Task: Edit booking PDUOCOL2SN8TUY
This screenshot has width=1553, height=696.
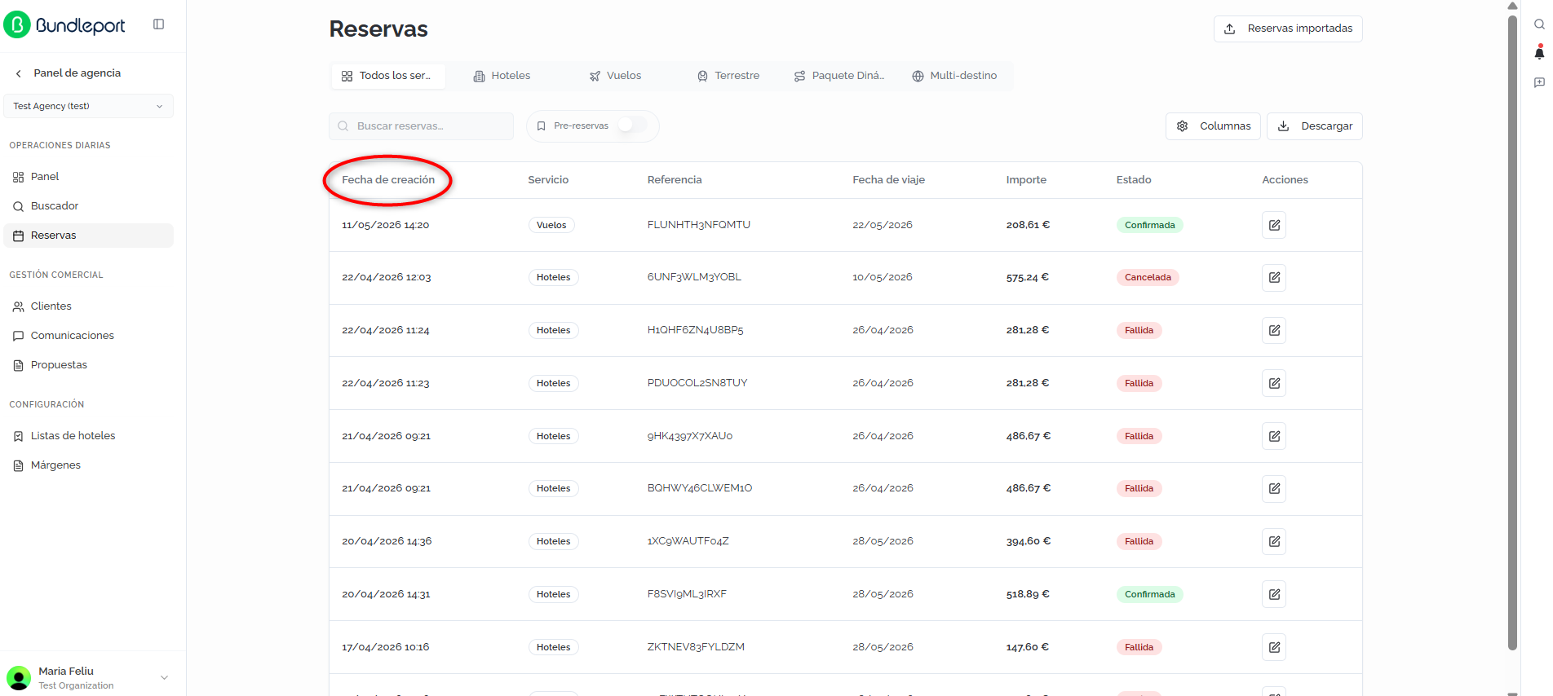Action: pyautogui.click(x=1274, y=383)
